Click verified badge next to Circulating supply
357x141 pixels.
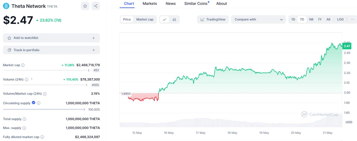click(33, 103)
